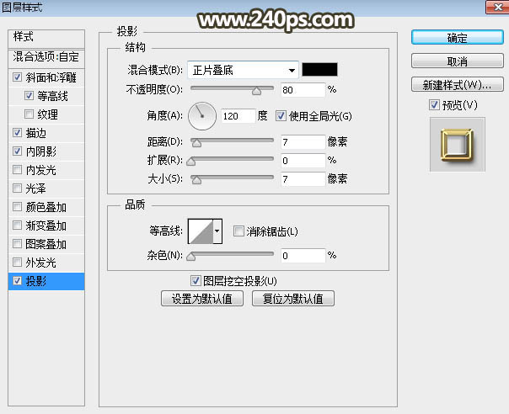Enable the 光泽 checkbox

(17, 188)
